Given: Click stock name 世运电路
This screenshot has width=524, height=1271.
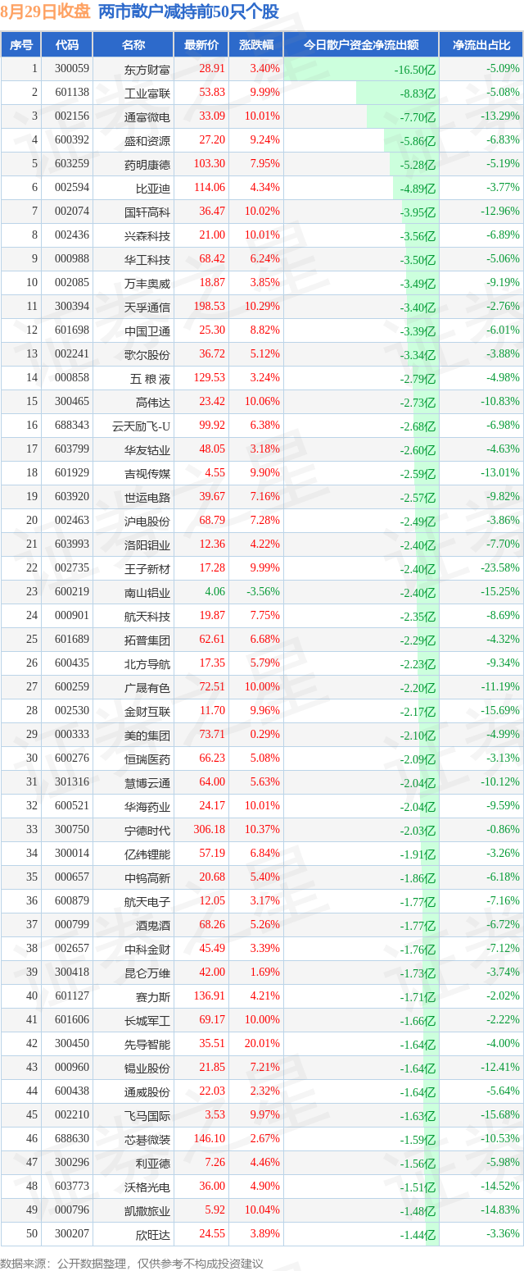Looking at the screenshot, I should pos(147,498).
